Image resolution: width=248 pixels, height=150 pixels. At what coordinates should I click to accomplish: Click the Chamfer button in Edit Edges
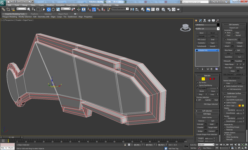[200, 128]
